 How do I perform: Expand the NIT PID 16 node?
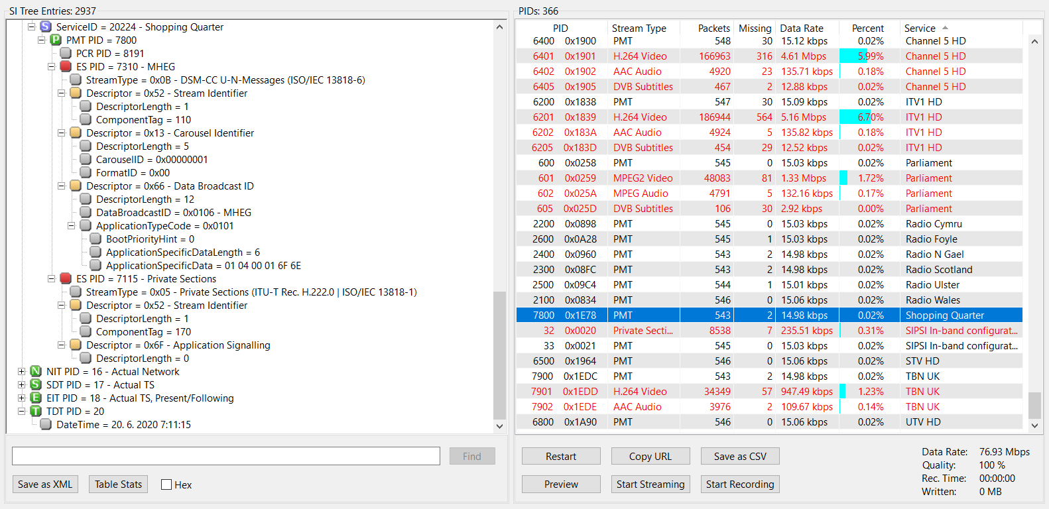21,371
